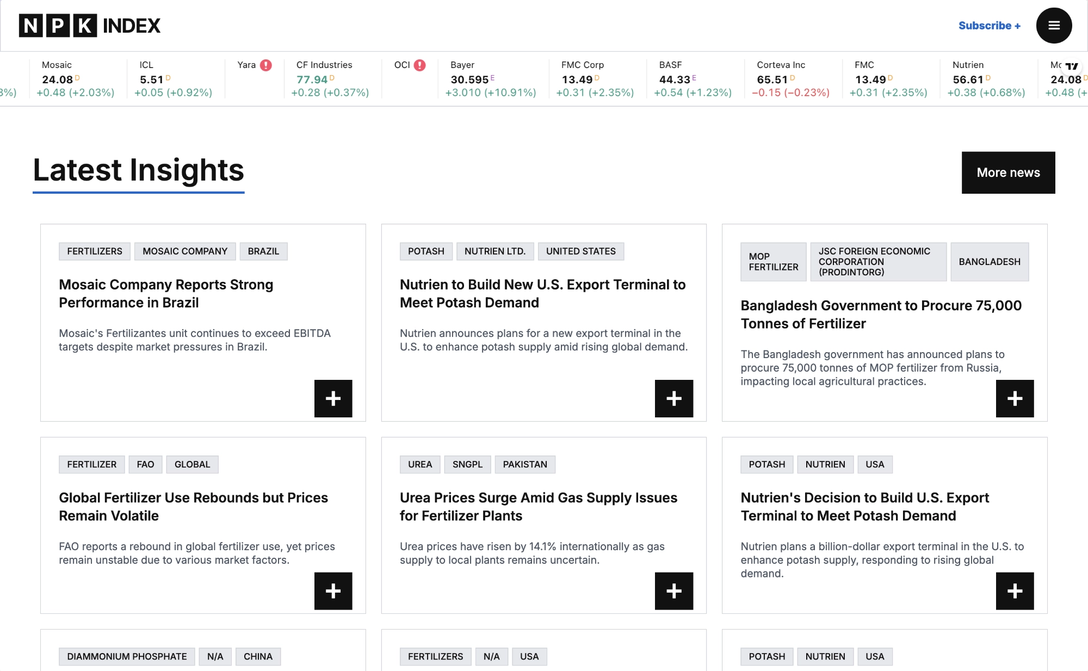Expand the Mosaic Brazil article with plus
The height and width of the screenshot is (671, 1088).
333,398
